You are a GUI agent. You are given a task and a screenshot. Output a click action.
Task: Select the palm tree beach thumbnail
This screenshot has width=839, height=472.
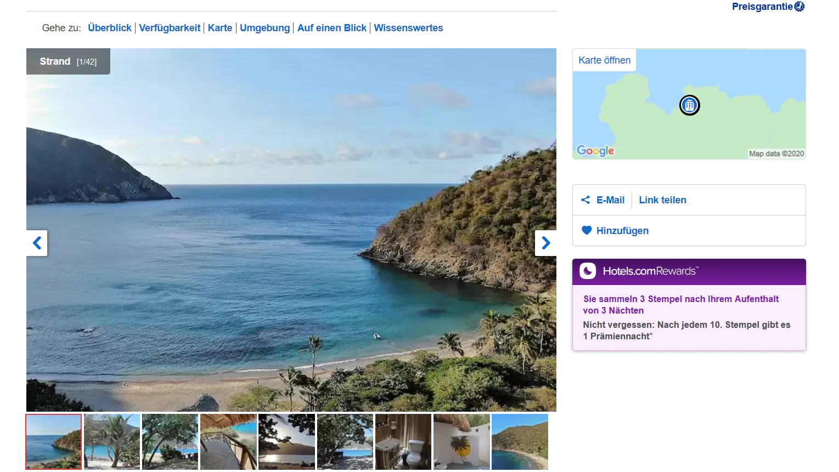112,441
